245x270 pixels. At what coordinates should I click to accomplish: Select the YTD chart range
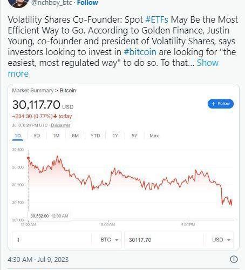click(95, 136)
